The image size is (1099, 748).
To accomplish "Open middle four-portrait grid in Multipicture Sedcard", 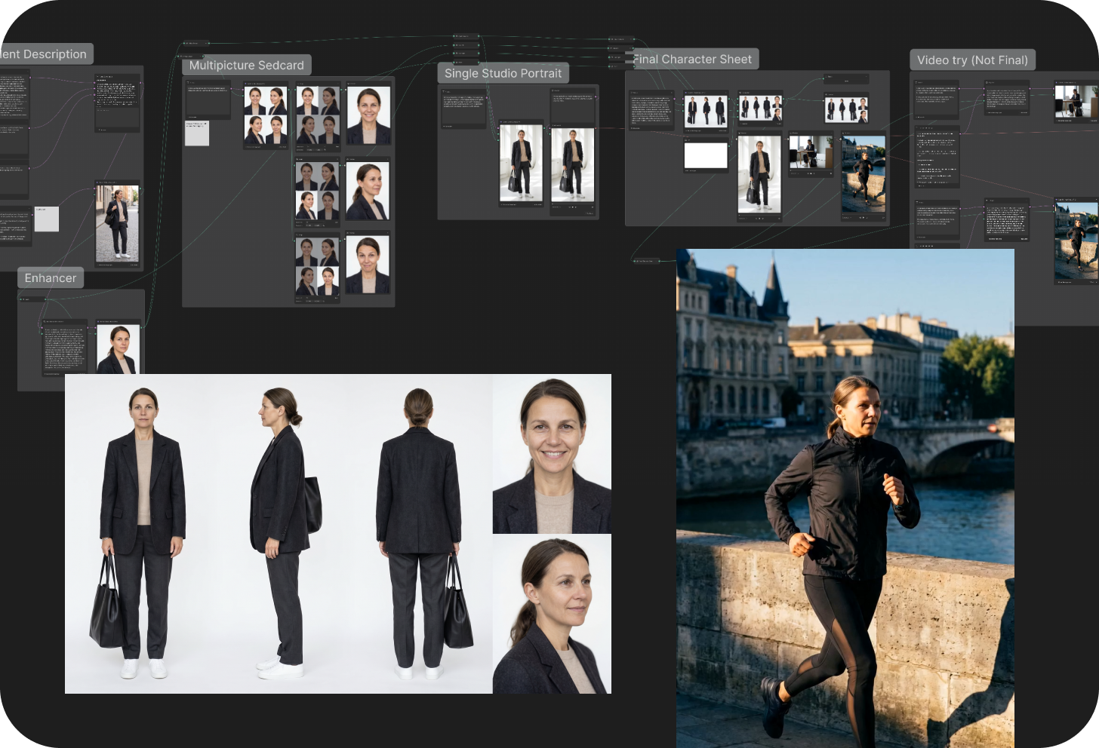I will click(317, 191).
